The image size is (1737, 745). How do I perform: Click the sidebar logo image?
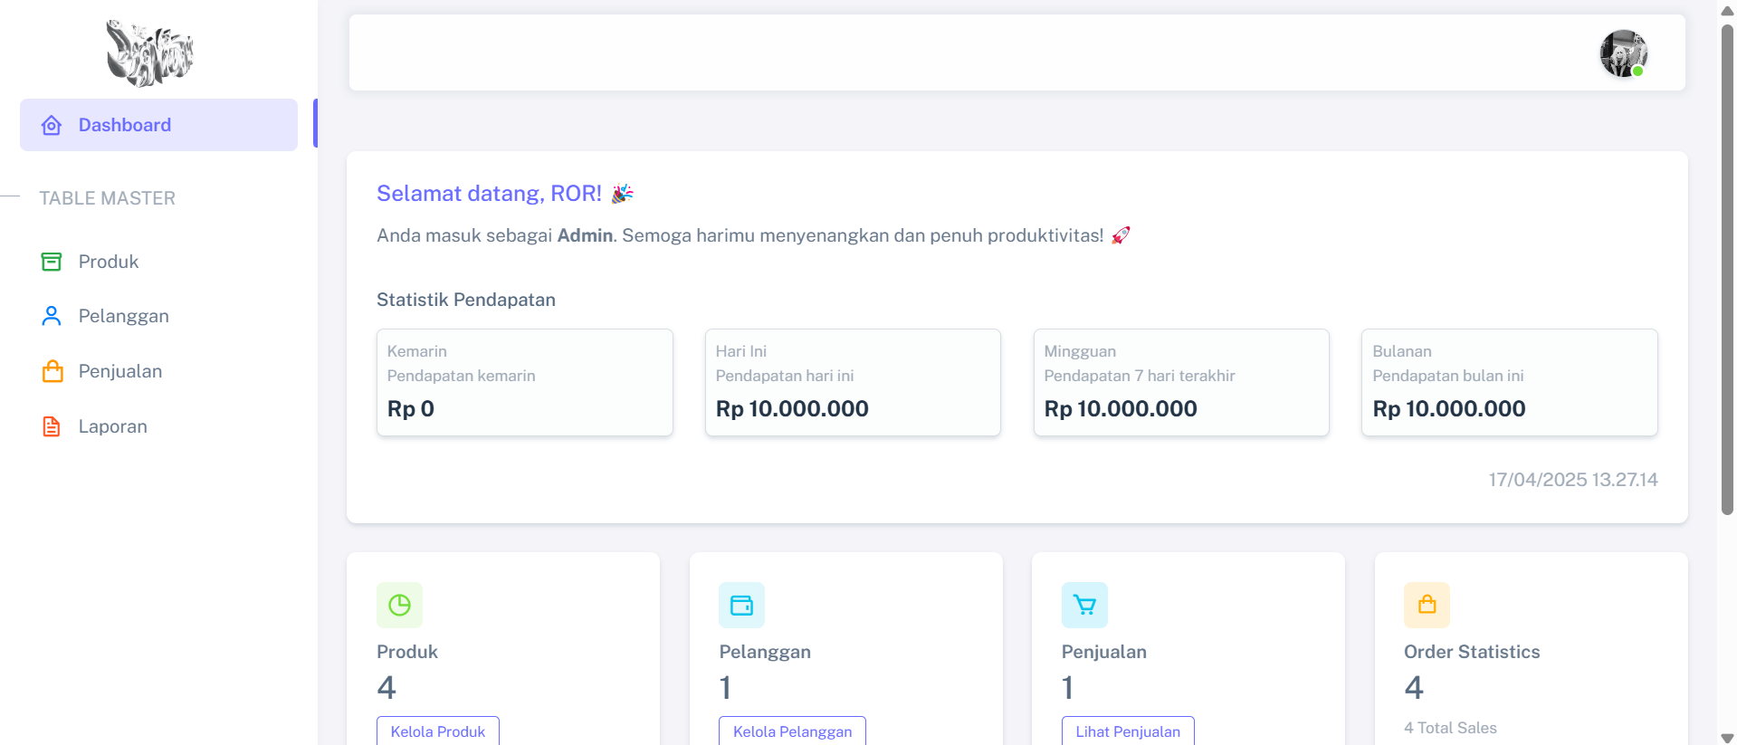pyautogui.click(x=150, y=53)
